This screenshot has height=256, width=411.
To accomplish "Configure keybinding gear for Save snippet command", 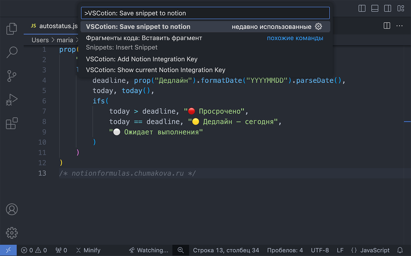I will pyautogui.click(x=319, y=27).
